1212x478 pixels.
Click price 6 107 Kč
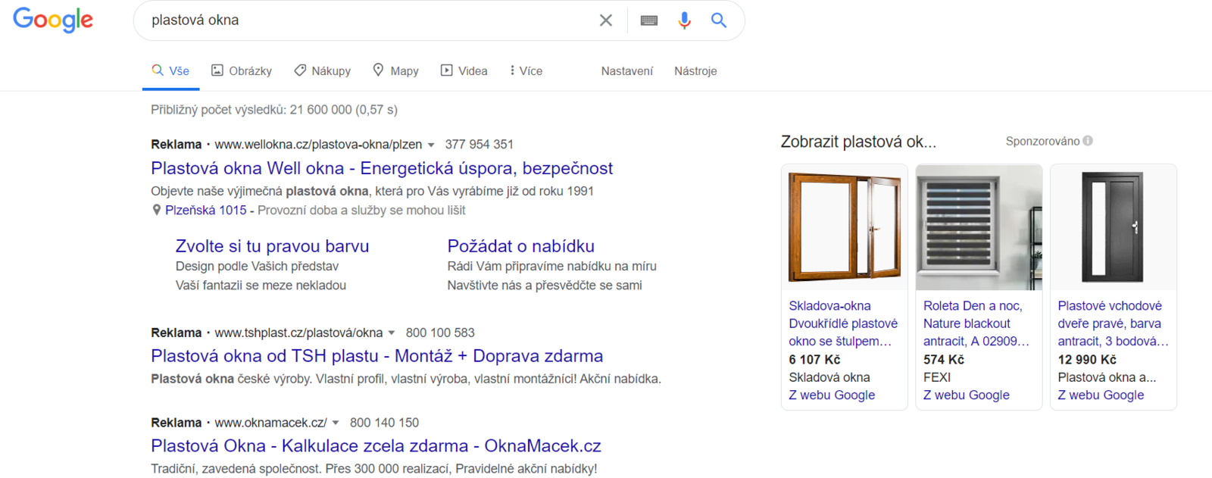coord(814,359)
